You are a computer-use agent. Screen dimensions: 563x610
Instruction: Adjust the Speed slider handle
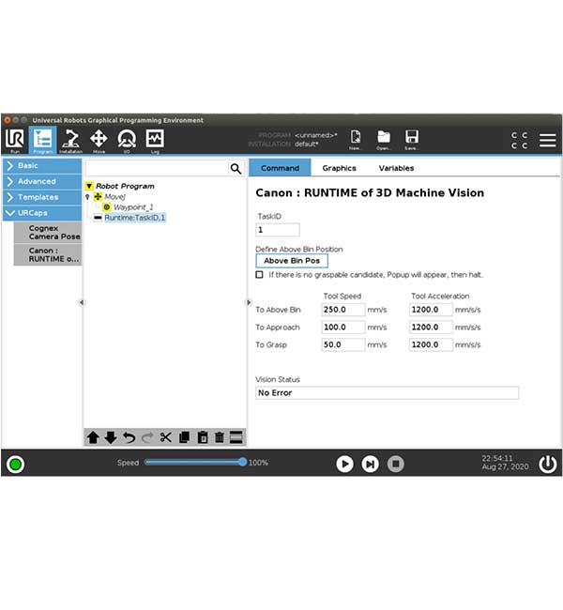243,462
